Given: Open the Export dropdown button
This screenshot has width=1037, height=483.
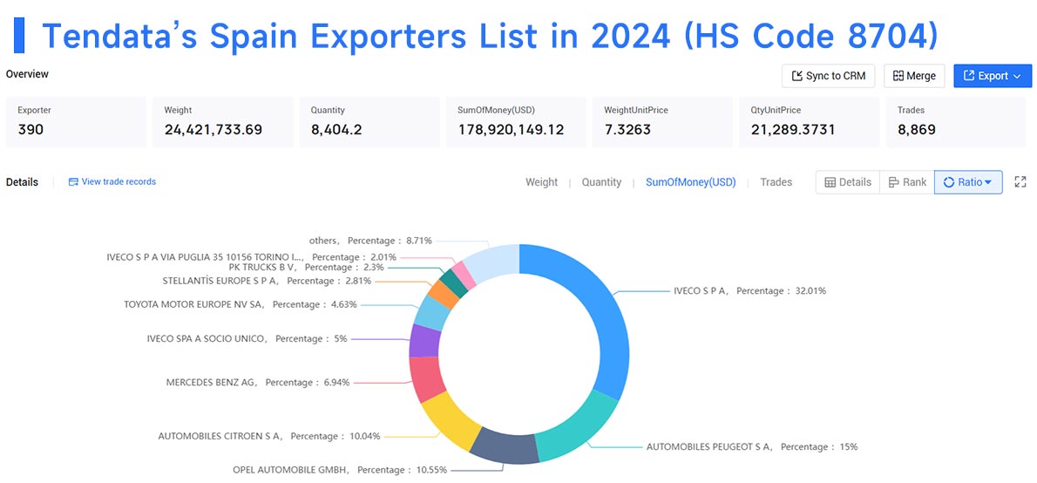Looking at the screenshot, I should tap(992, 76).
